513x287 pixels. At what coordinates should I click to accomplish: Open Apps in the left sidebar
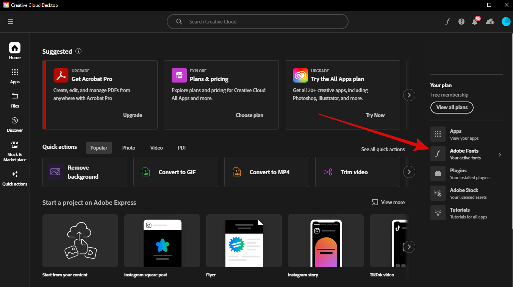click(x=15, y=76)
